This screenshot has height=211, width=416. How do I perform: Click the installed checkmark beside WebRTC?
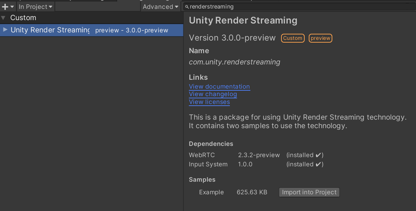click(319, 155)
